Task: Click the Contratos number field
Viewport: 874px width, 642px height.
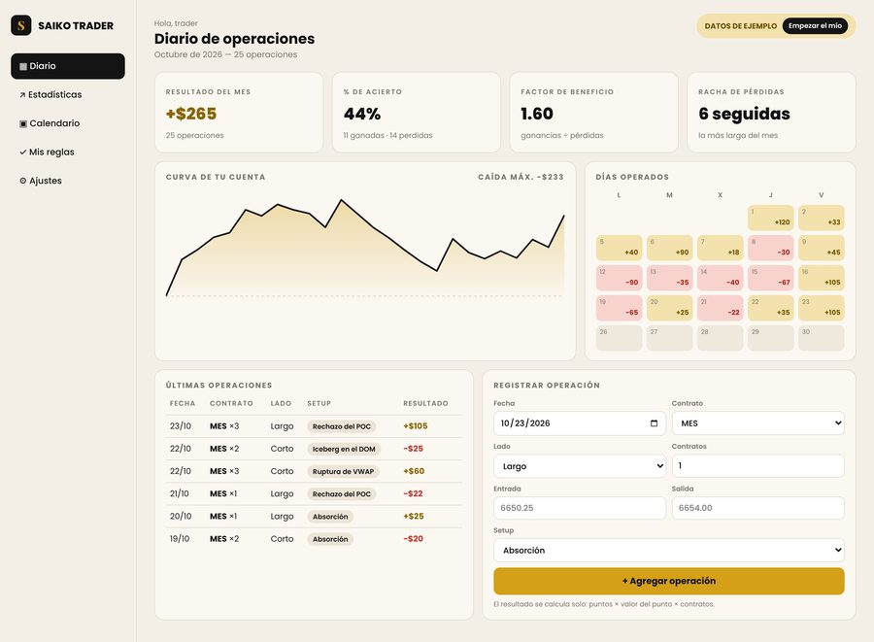Action: pyautogui.click(x=758, y=466)
